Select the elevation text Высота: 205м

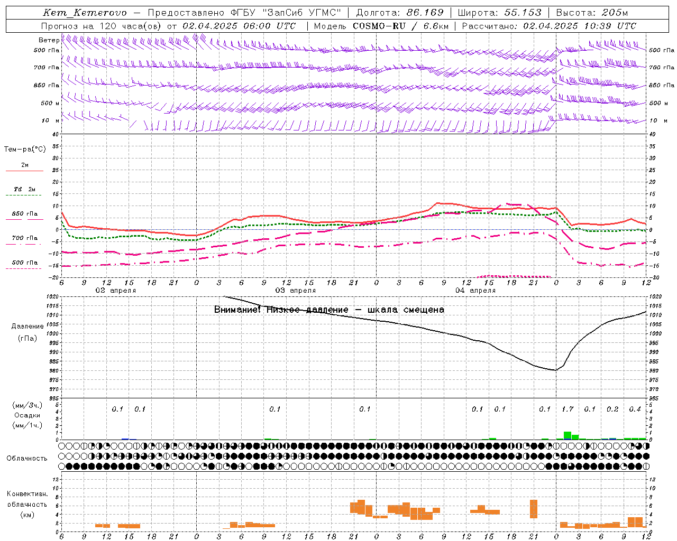[592, 13]
